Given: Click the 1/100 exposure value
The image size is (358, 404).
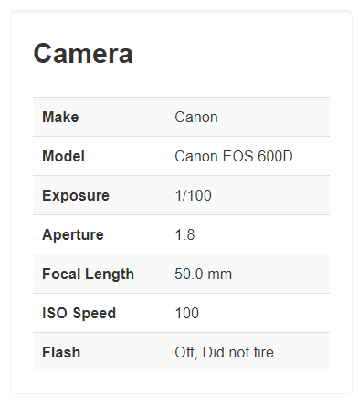Looking at the screenshot, I should [x=193, y=195].
